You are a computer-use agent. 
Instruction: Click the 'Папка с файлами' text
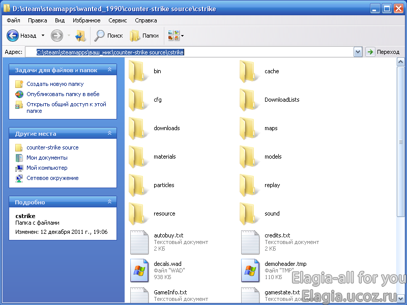coord(37,223)
